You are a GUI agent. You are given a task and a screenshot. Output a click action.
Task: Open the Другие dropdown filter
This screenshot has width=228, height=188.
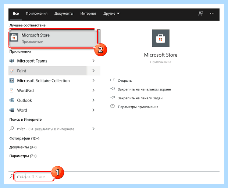tap(111, 14)
